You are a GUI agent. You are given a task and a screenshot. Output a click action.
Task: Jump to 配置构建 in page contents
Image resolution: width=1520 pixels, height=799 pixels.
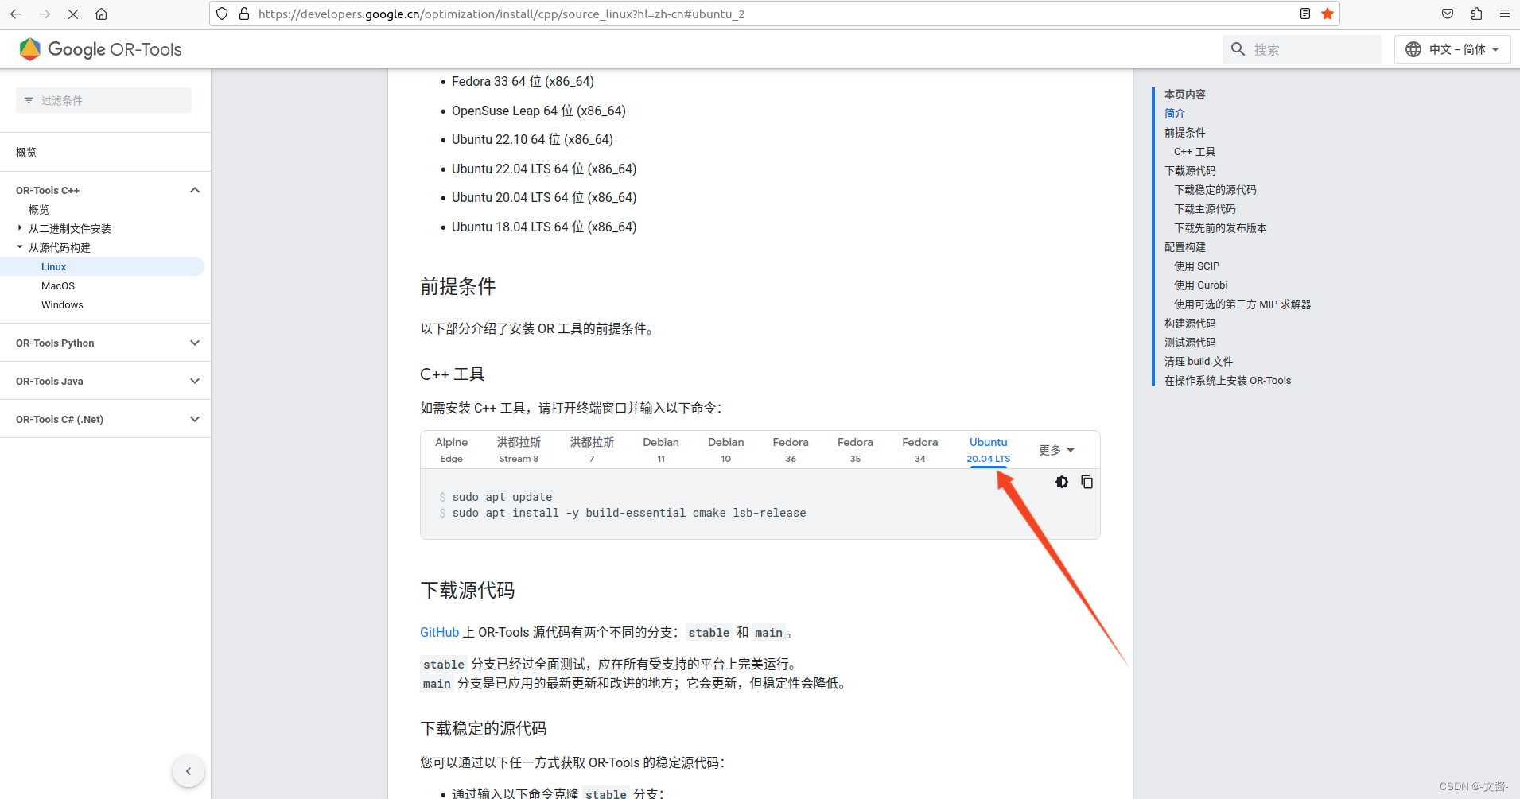tap(1185, 246)
